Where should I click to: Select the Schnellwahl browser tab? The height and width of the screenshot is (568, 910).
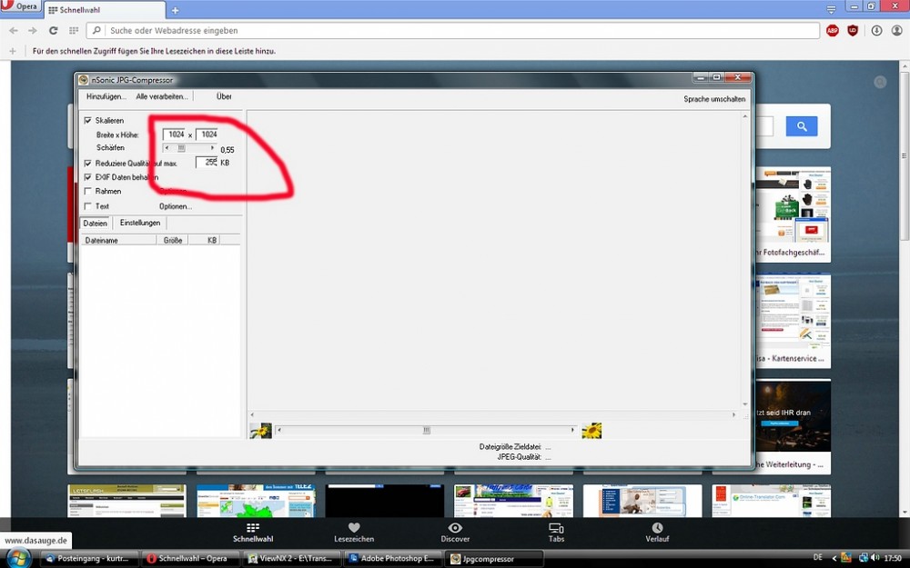[x=105, y=10]
